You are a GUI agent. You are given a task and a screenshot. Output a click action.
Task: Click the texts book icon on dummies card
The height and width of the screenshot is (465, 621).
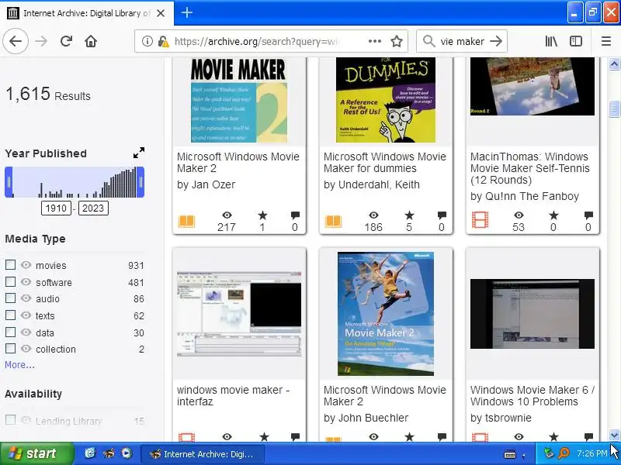[333, 221]
